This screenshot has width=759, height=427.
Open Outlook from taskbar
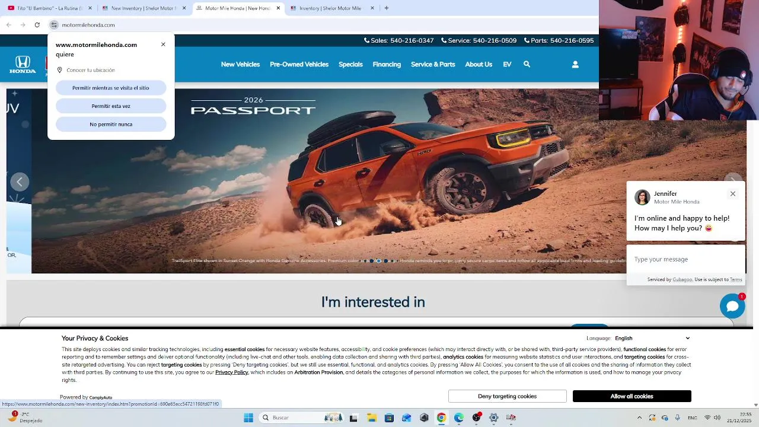coord(406,418)
